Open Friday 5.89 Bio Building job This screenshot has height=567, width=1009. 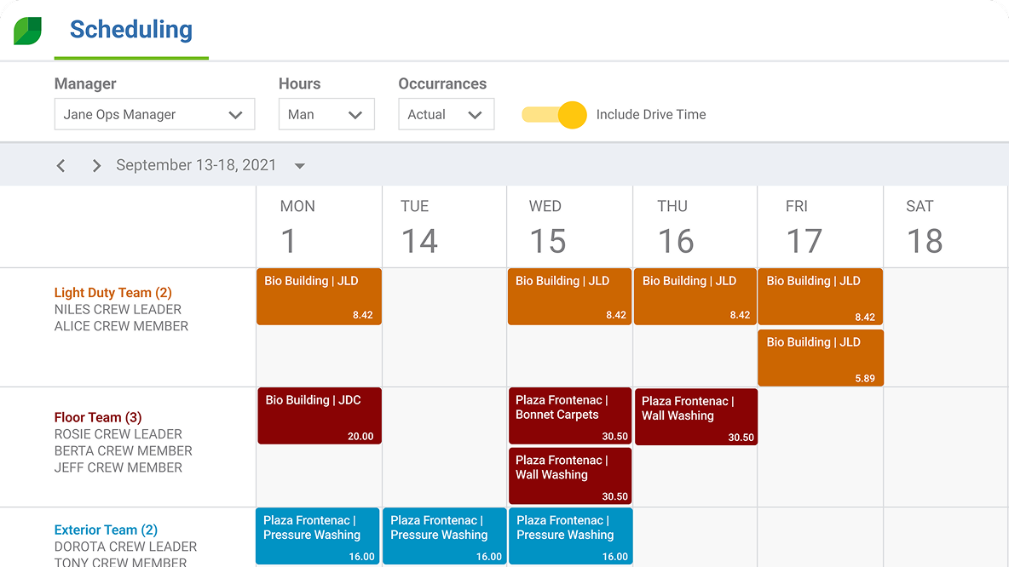click(821, 358)
